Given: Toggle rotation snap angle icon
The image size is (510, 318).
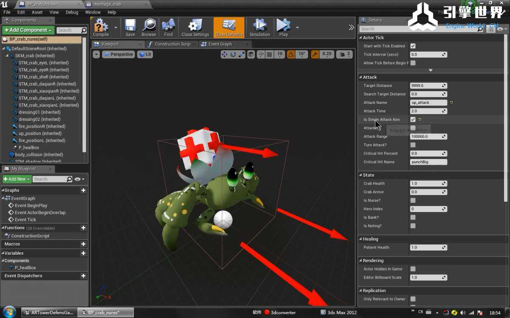Looking at the screenshot, I should (x=291, y=54).
